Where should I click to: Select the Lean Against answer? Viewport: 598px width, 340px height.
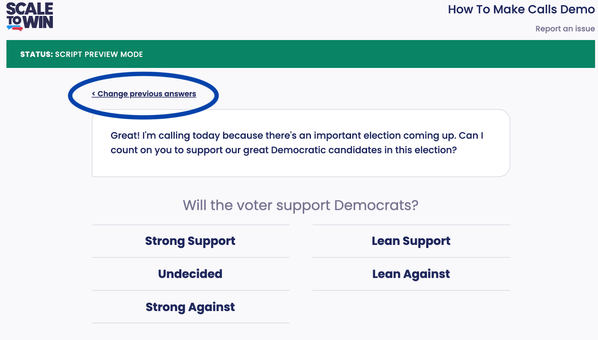point(411,274)
